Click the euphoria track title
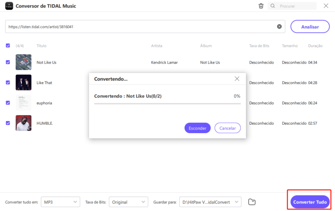This screenshot has height=211, width=335. coord(44,103)
